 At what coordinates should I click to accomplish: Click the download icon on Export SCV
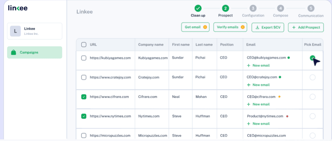click(x=257, y=27)
